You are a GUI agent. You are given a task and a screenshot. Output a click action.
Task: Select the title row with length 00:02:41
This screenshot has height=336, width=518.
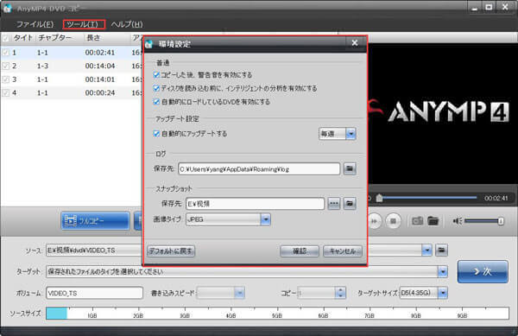(71, 52)
